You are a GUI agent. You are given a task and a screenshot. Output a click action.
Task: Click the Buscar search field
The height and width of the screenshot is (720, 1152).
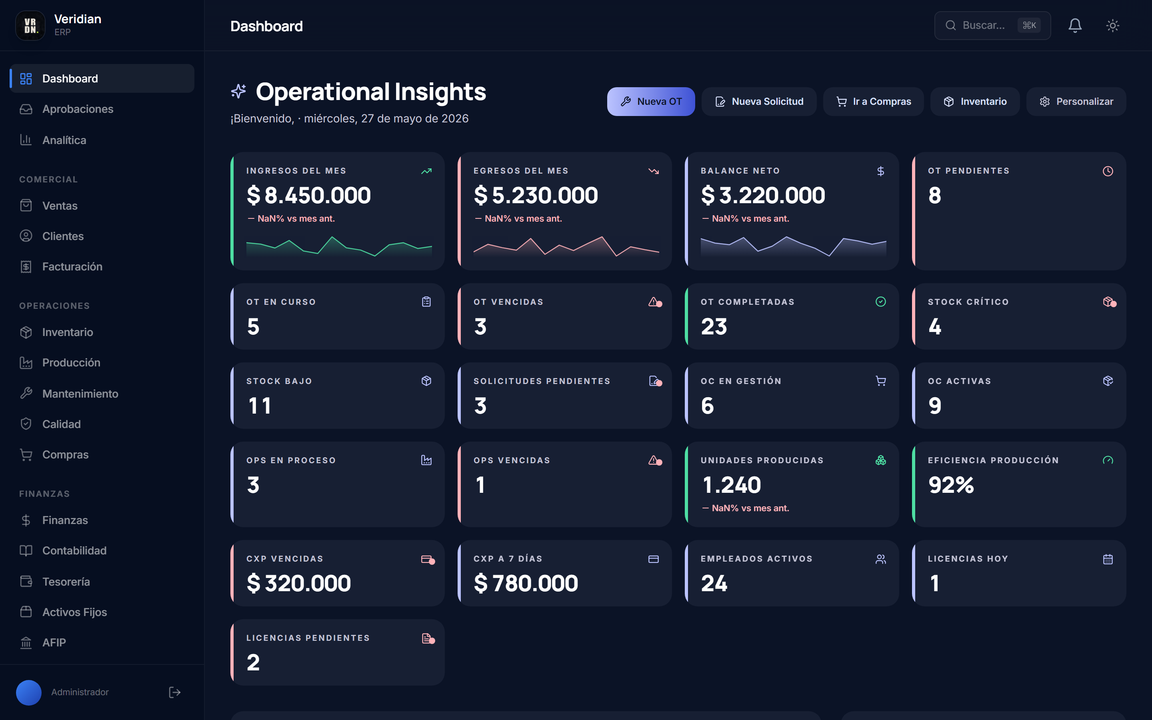tap(992, 25)
